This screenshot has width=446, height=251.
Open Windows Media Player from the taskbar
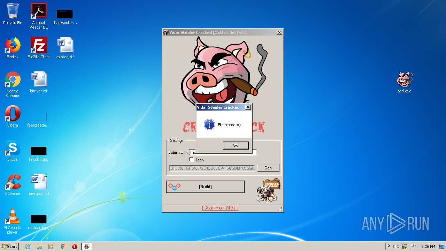coord(51,246)
